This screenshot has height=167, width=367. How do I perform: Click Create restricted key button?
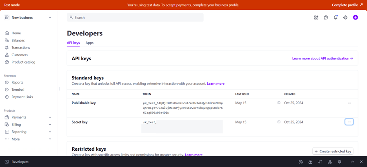[x=333, y=151]
